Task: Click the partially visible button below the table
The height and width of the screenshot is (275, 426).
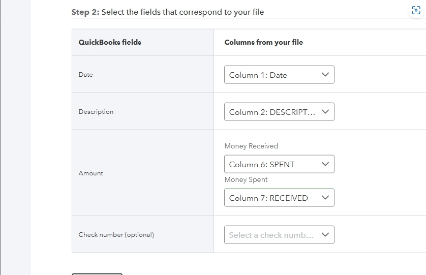Action: 97,274
